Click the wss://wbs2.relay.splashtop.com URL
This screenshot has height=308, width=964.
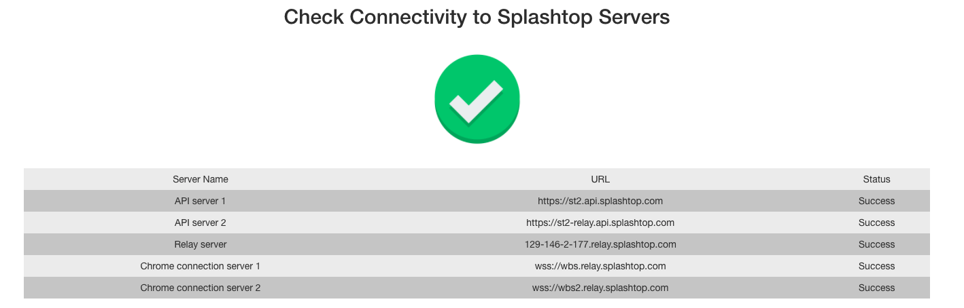point(600,288)
